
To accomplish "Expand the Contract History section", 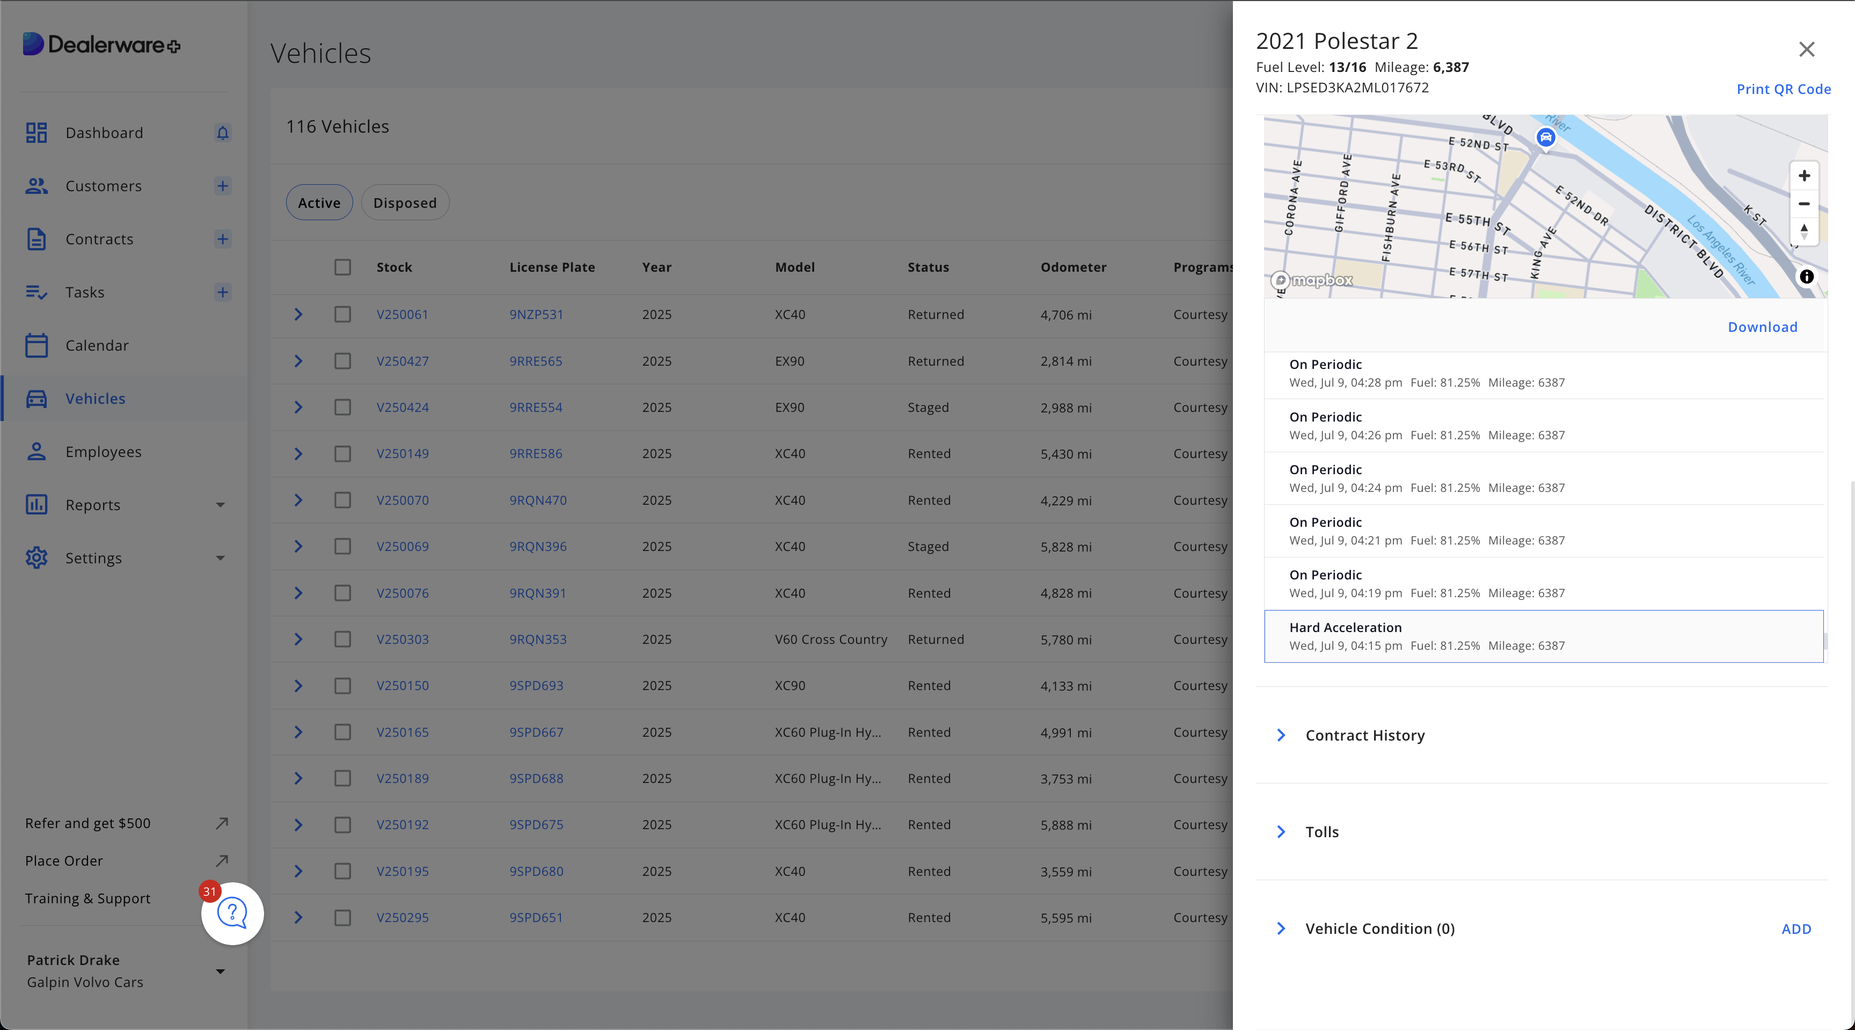I will click(x=1281, y=735).
